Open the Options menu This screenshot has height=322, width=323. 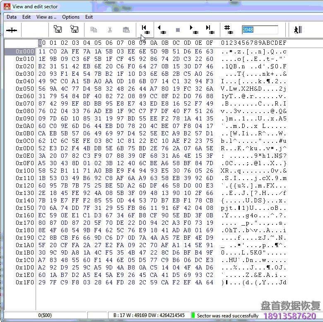tap(71, 17)
